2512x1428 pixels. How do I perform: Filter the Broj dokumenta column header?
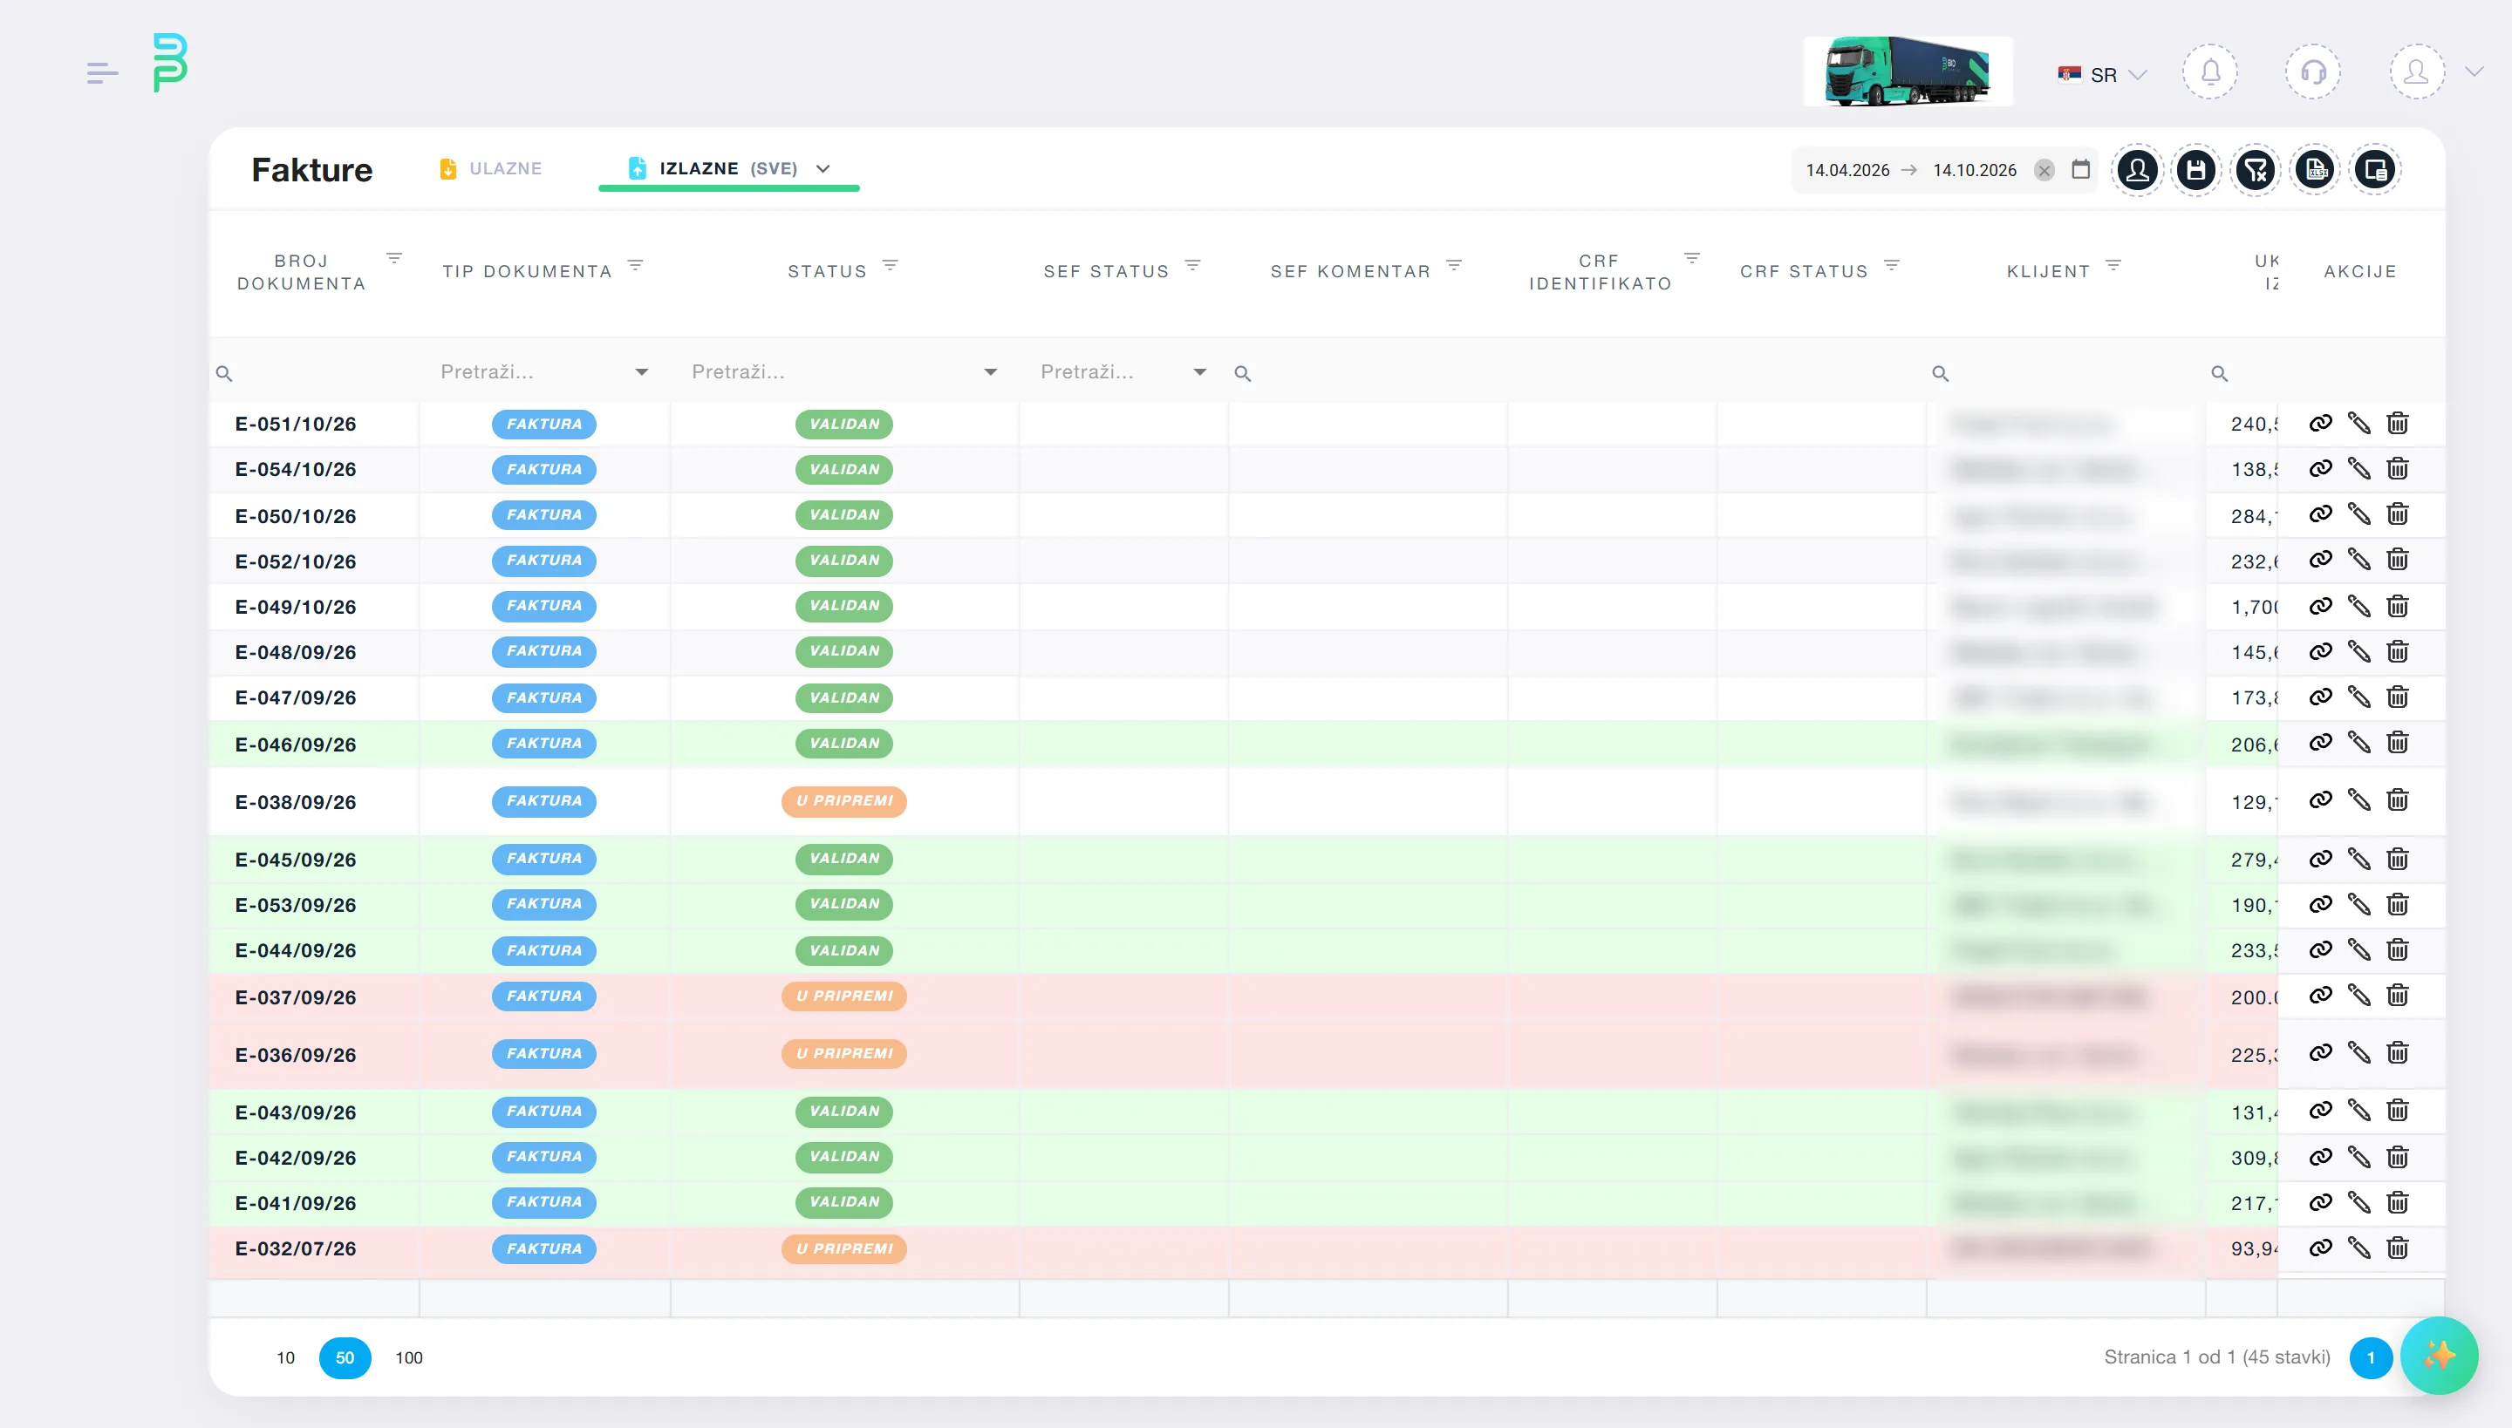(x=394, y=259)
